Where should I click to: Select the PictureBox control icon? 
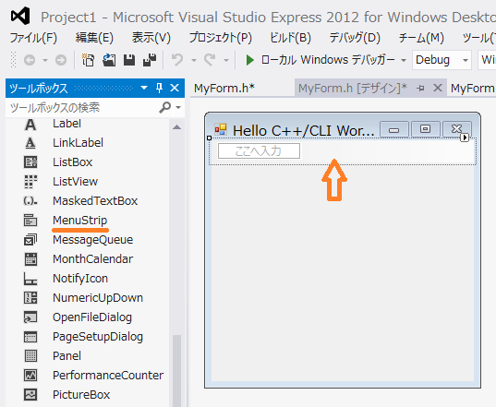30,395
